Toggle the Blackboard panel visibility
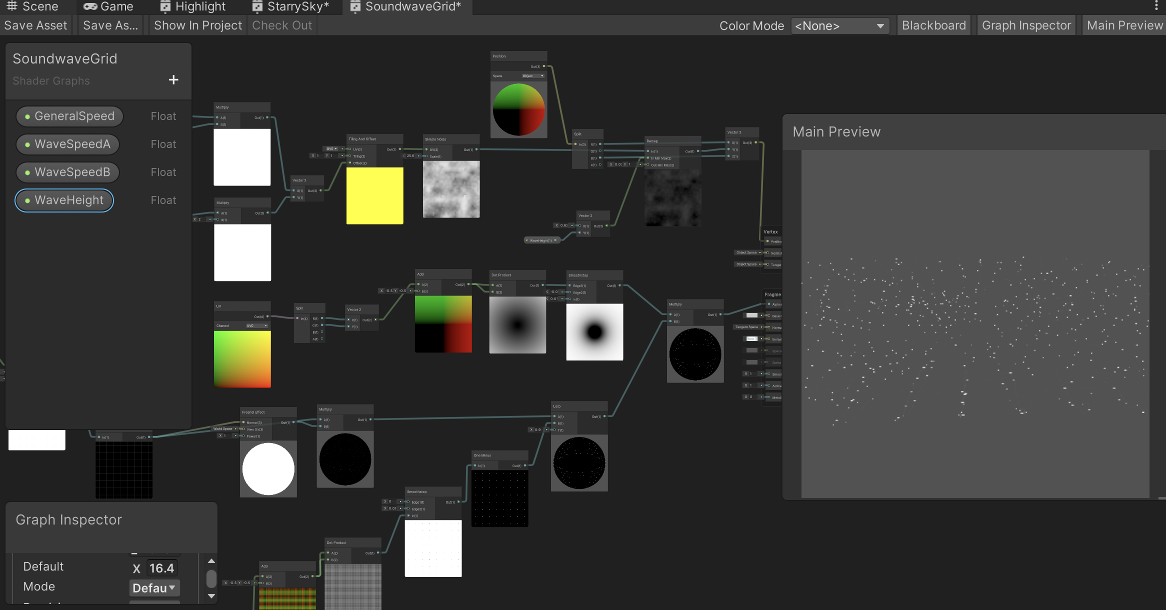The height and width of the screenshot is (610, 1166). coord(933,25)
